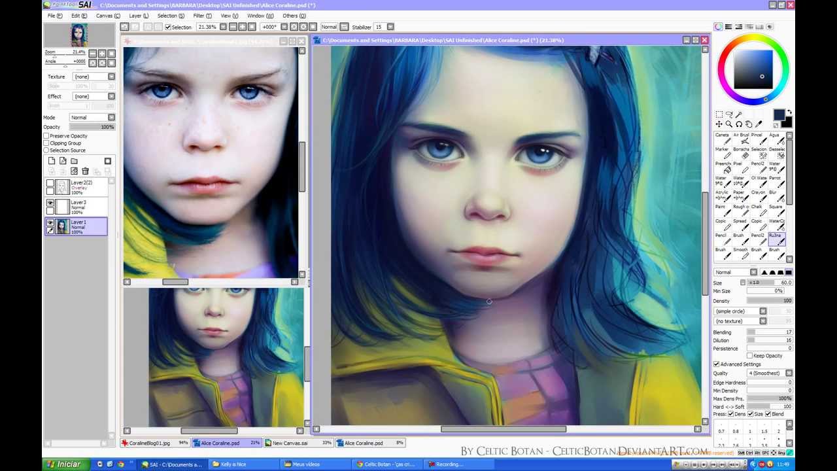Choose the Caneta pen tool
837x471 pixels.
click(x=723, y=139)
